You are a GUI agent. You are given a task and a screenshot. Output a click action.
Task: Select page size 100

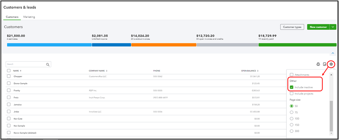pyautogui.click(x=291, y=119)
